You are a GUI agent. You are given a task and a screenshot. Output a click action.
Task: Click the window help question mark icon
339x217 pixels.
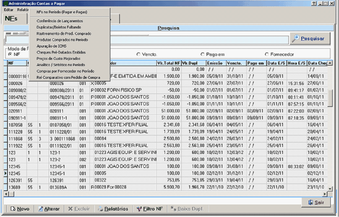pos(314,3)
